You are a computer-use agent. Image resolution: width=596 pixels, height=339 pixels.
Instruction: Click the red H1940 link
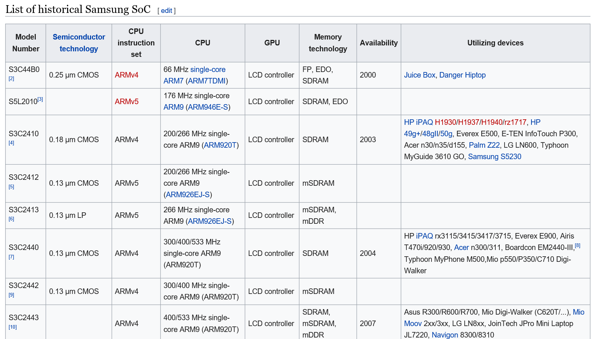point(492,122)
